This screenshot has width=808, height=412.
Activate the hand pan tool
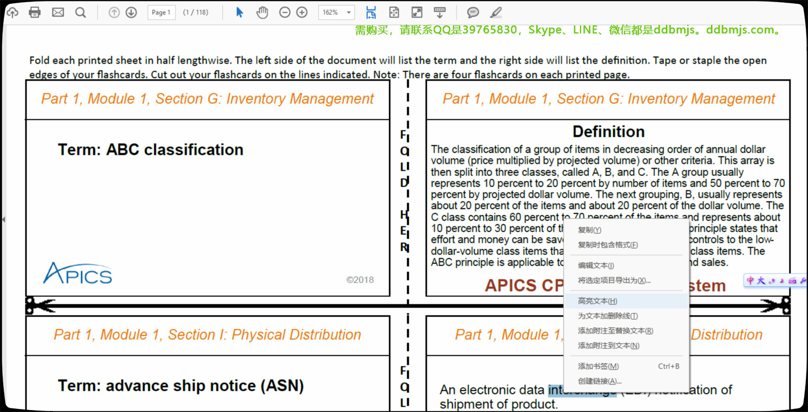(262, 12)
